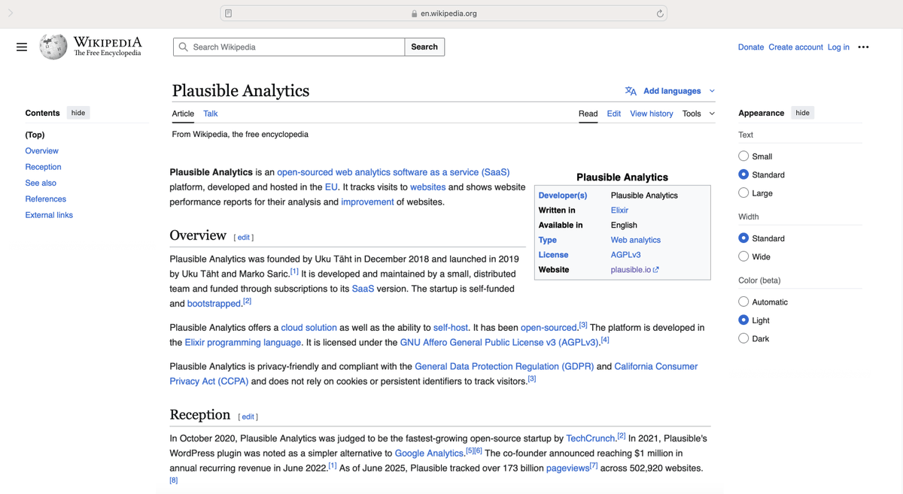
Task: Jump to (Top) in Contents
Action: click(35, 135)
